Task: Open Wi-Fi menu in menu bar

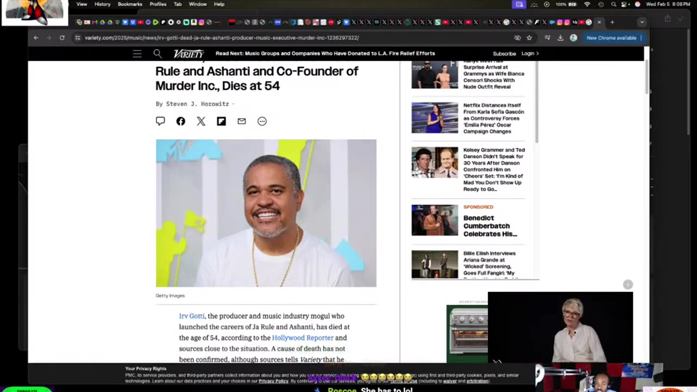Action: click(x=587, y=4)
